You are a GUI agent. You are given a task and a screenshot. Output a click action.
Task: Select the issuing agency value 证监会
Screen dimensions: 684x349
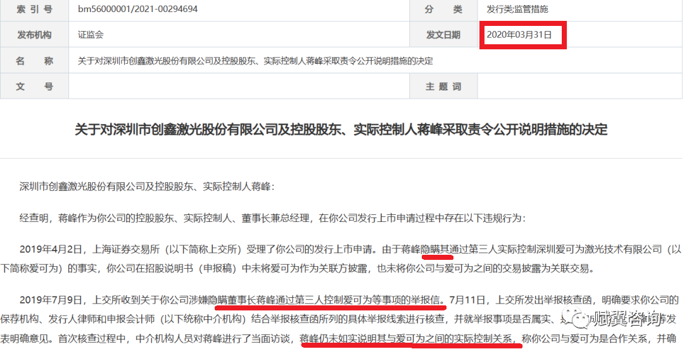(91, 35)
